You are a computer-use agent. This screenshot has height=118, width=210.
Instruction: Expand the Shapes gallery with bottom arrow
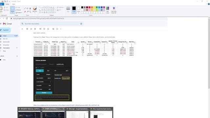55,12
